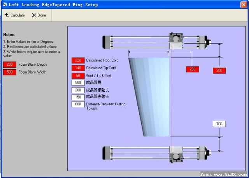Image resolution: width=249 pixels, height=178 pixels.
Task: Click the Calculated Tip Cord value box
Action: (x=78, y=68)
